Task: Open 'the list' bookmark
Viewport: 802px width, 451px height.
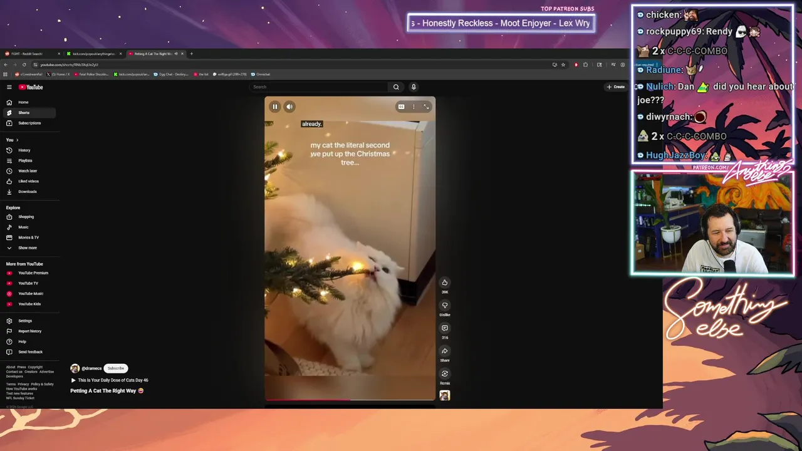Action: pos(202,74)
